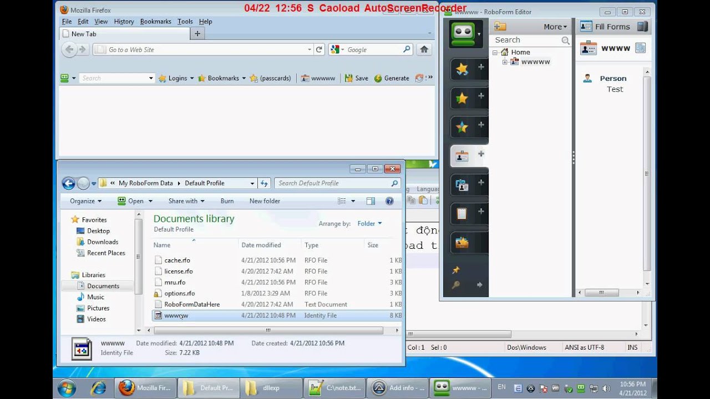Click the Explorer address bar refresh button

tap(264, 183)
